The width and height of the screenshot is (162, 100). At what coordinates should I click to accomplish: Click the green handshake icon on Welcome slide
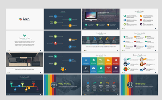pos(24,36)
